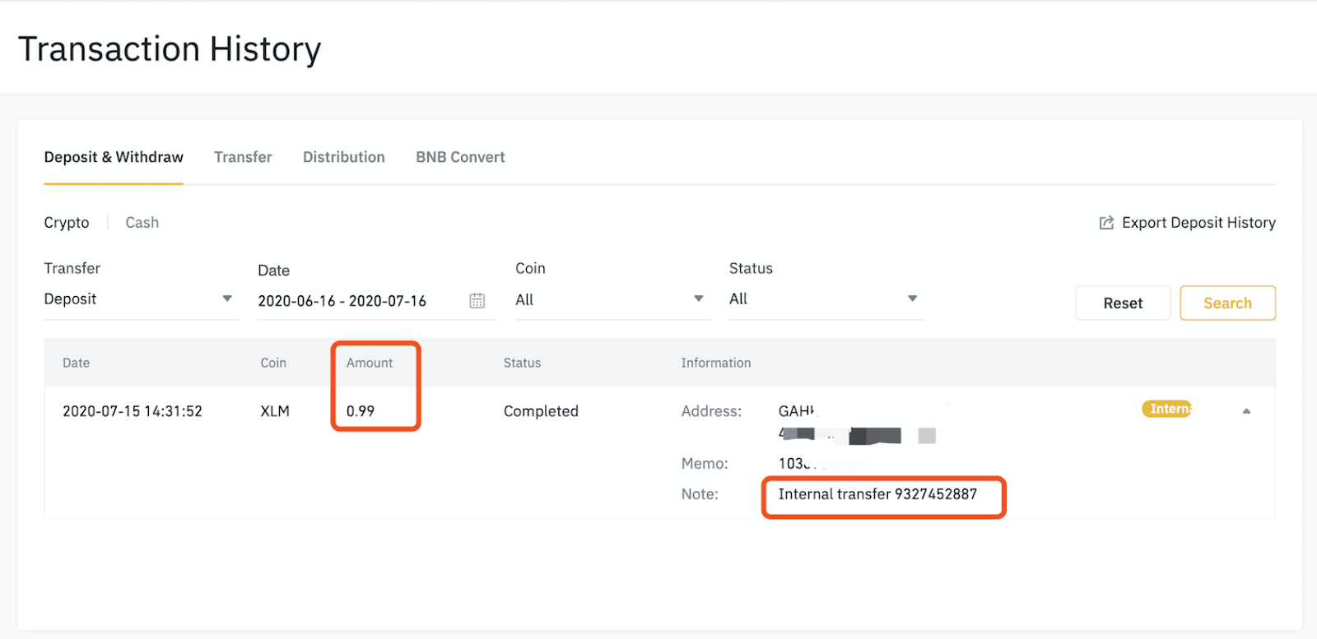The image size is (1317, 639).
Task: Click the Completed status cell
Action: pos(541,411)
